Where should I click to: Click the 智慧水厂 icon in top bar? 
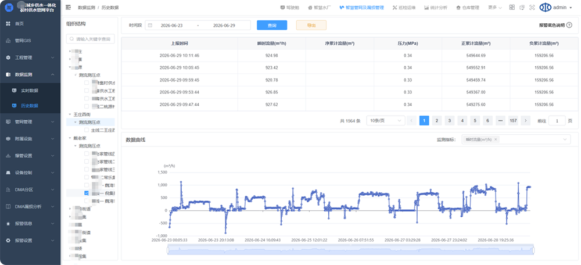coord(310,8)
